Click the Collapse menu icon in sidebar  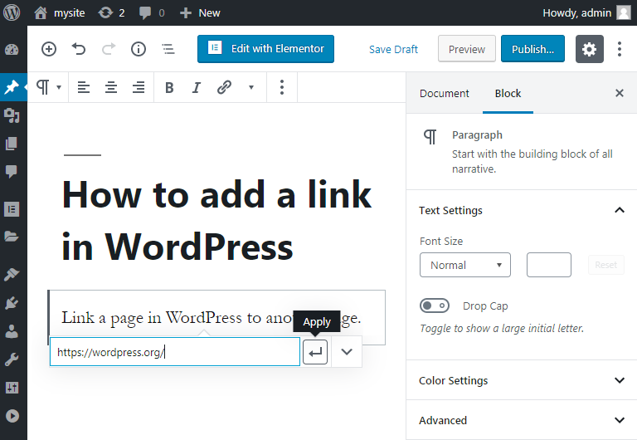point(12,416)
